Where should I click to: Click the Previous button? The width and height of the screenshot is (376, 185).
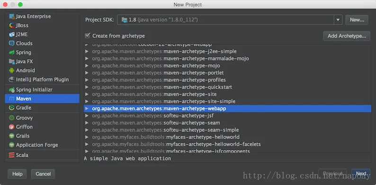pyautogui.click(x=332, y=174)
